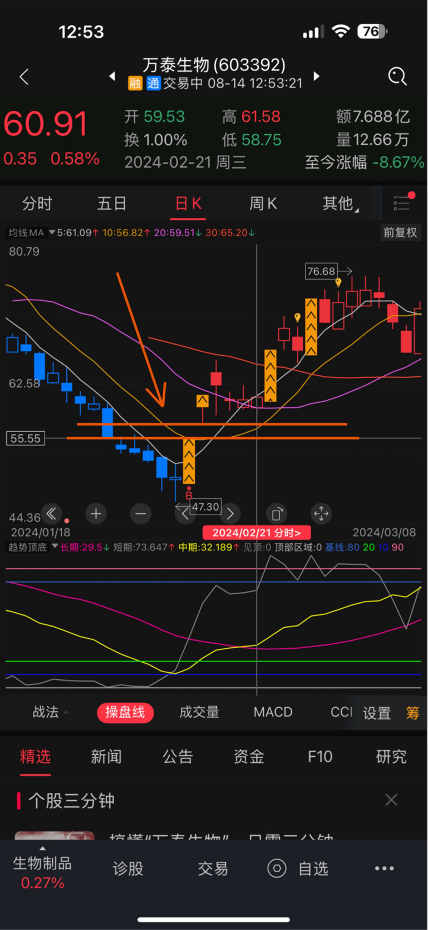This screenshot has height=930, width=428.
Task: Rotate the chart to landscape view
Action: tap(276, 513)
